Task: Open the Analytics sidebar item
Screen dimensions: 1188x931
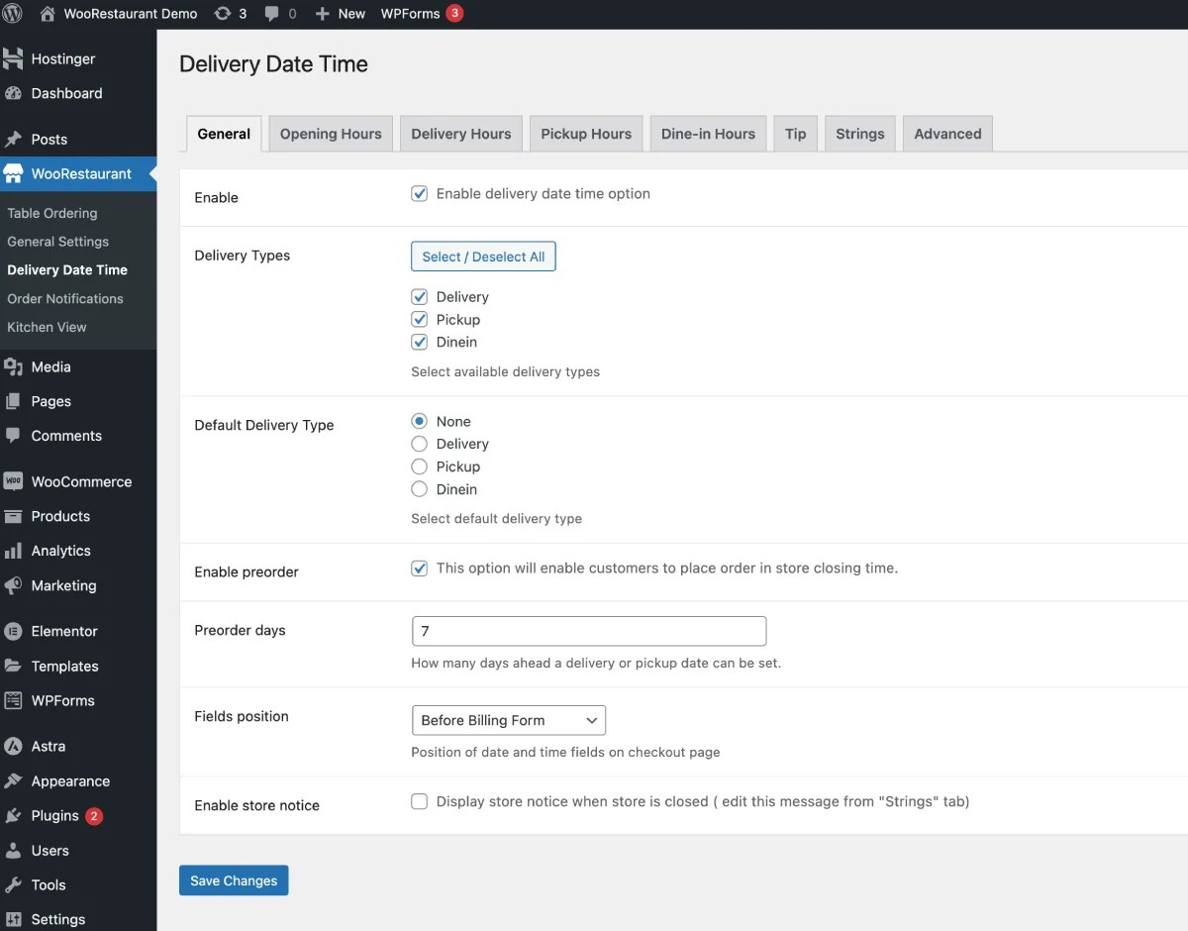Action: 61,551
